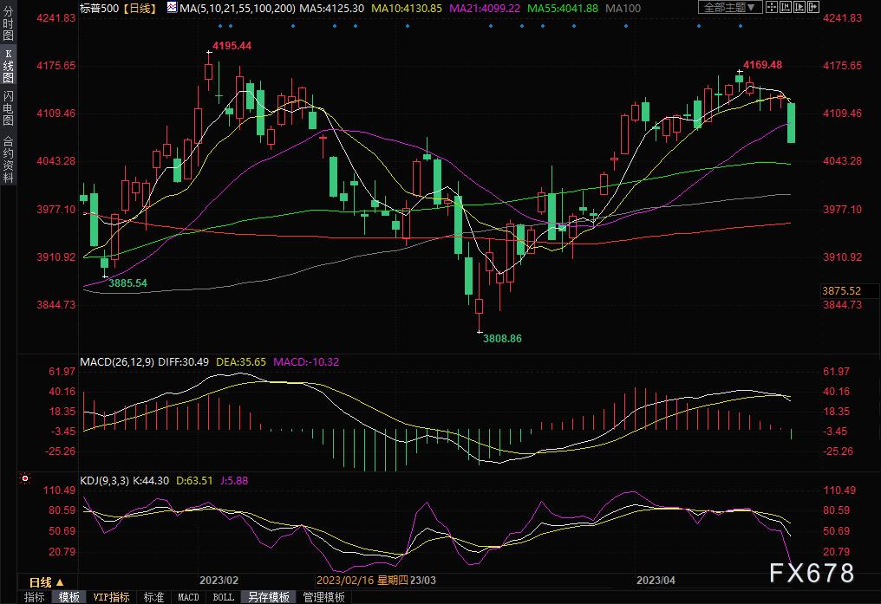Expand the 日线 period selector at bottom left
This screenshot has height=604, width=881.
(46, 581)
